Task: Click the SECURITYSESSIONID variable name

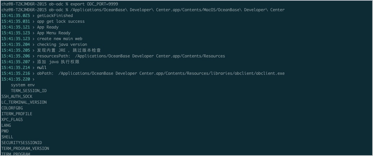Action: click(22, 143)
